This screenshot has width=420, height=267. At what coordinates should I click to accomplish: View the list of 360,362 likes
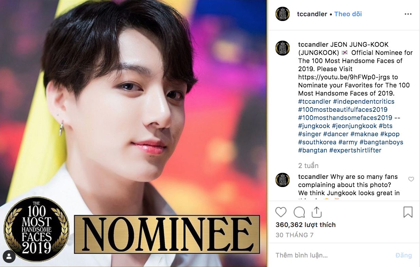(305, 225)
